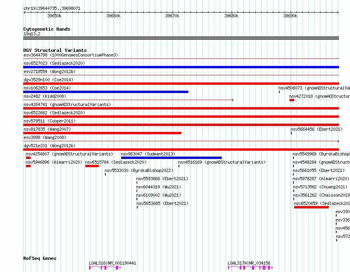The width and height of the screenshot is (350, 272).
Task: Click the 39670k ruler tick label
Action: [x=172, y=16]
